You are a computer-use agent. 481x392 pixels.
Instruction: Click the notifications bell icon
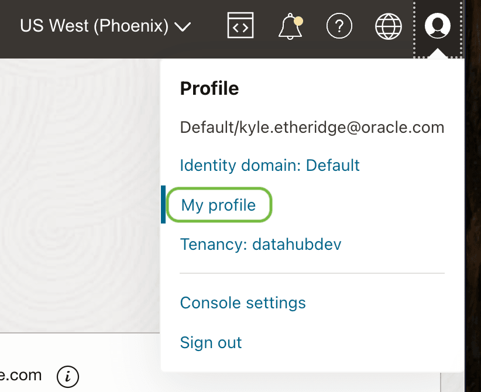290,26
